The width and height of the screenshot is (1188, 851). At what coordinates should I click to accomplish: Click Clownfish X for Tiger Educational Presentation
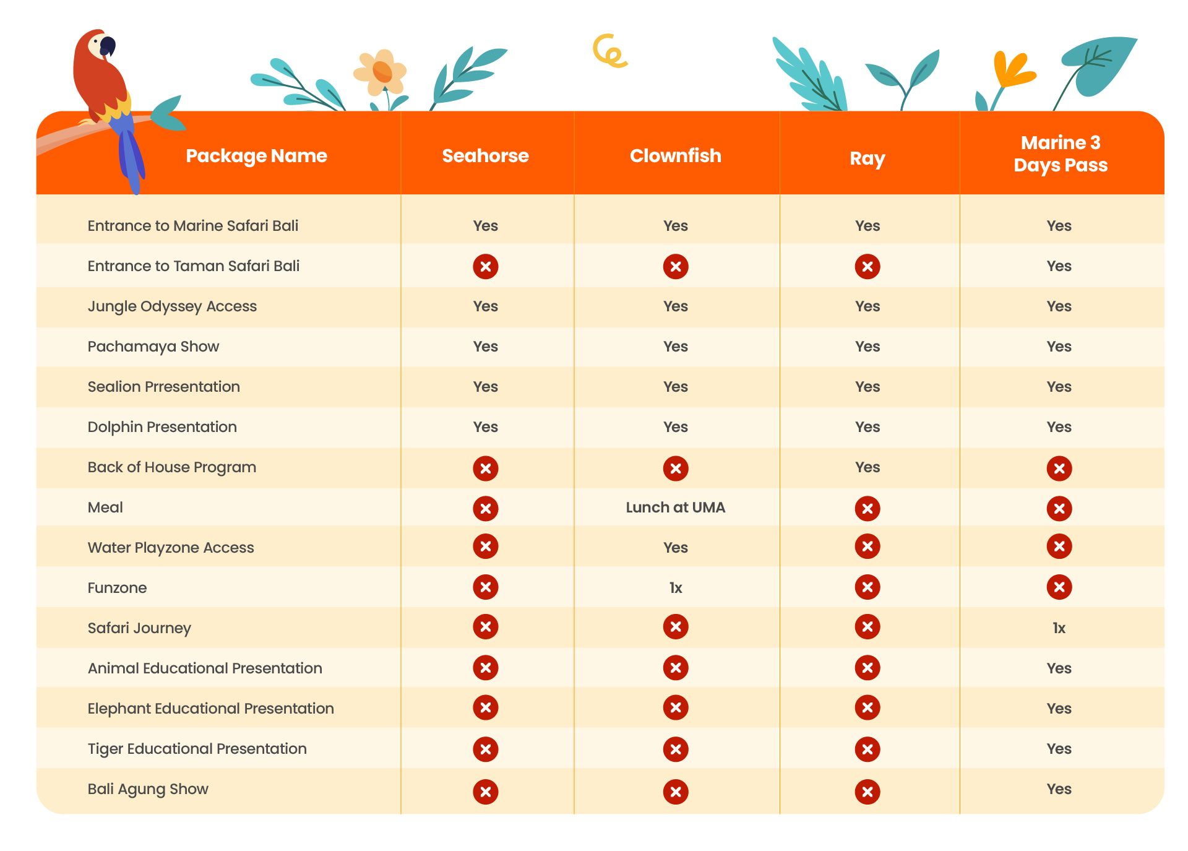(675, 749)
